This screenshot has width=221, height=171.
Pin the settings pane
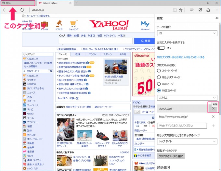[217, 18]
